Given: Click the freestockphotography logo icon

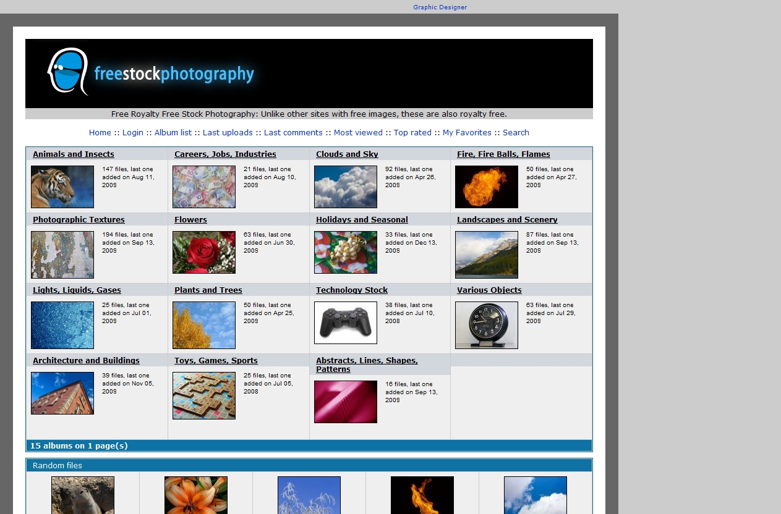Looking at the screenshot, I should click(67, 72).
